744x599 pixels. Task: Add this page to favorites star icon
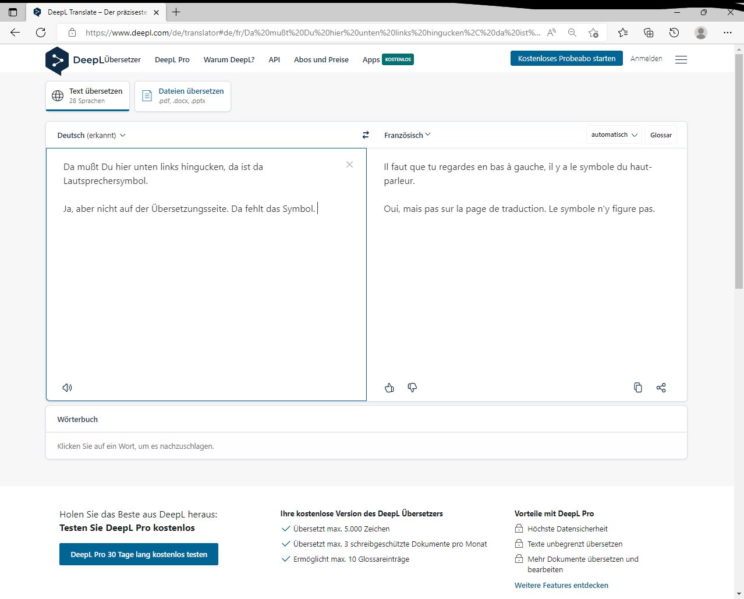point(593,33)
